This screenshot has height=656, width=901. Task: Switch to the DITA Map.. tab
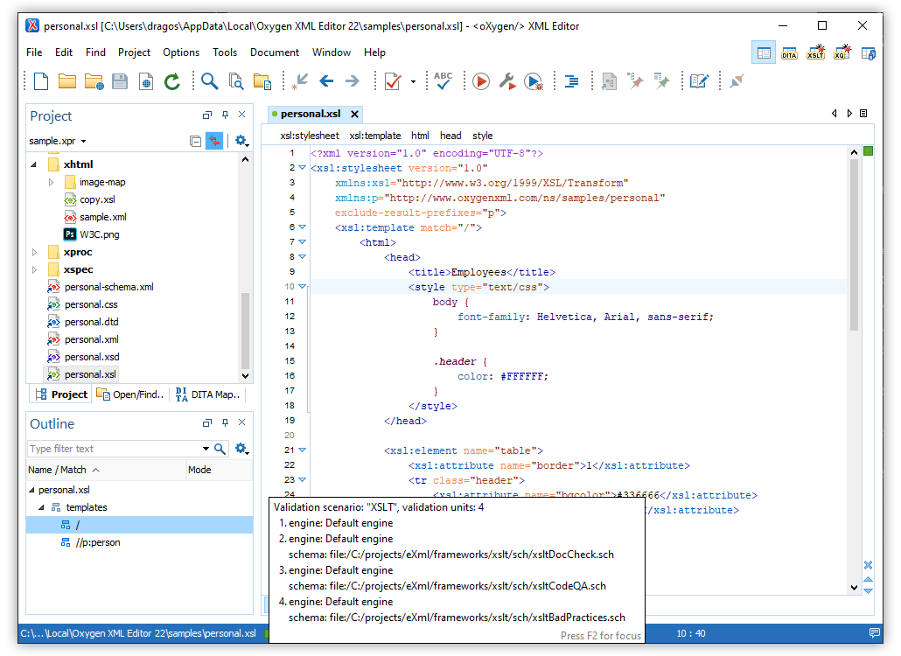208,394
